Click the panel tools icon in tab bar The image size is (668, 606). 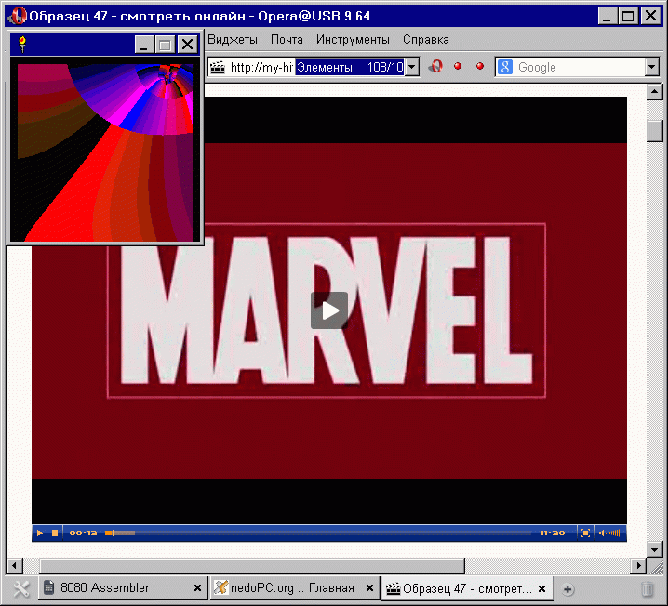coord(20,589)
